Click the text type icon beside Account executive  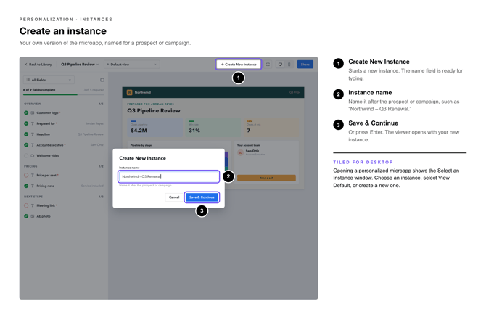click(x=32, y=145)
